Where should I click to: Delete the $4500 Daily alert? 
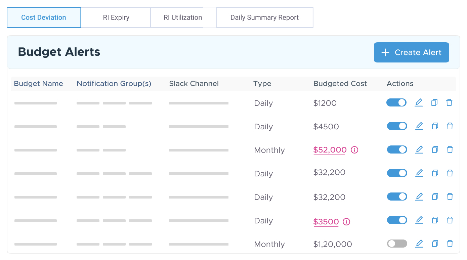(x=450, y=126)
